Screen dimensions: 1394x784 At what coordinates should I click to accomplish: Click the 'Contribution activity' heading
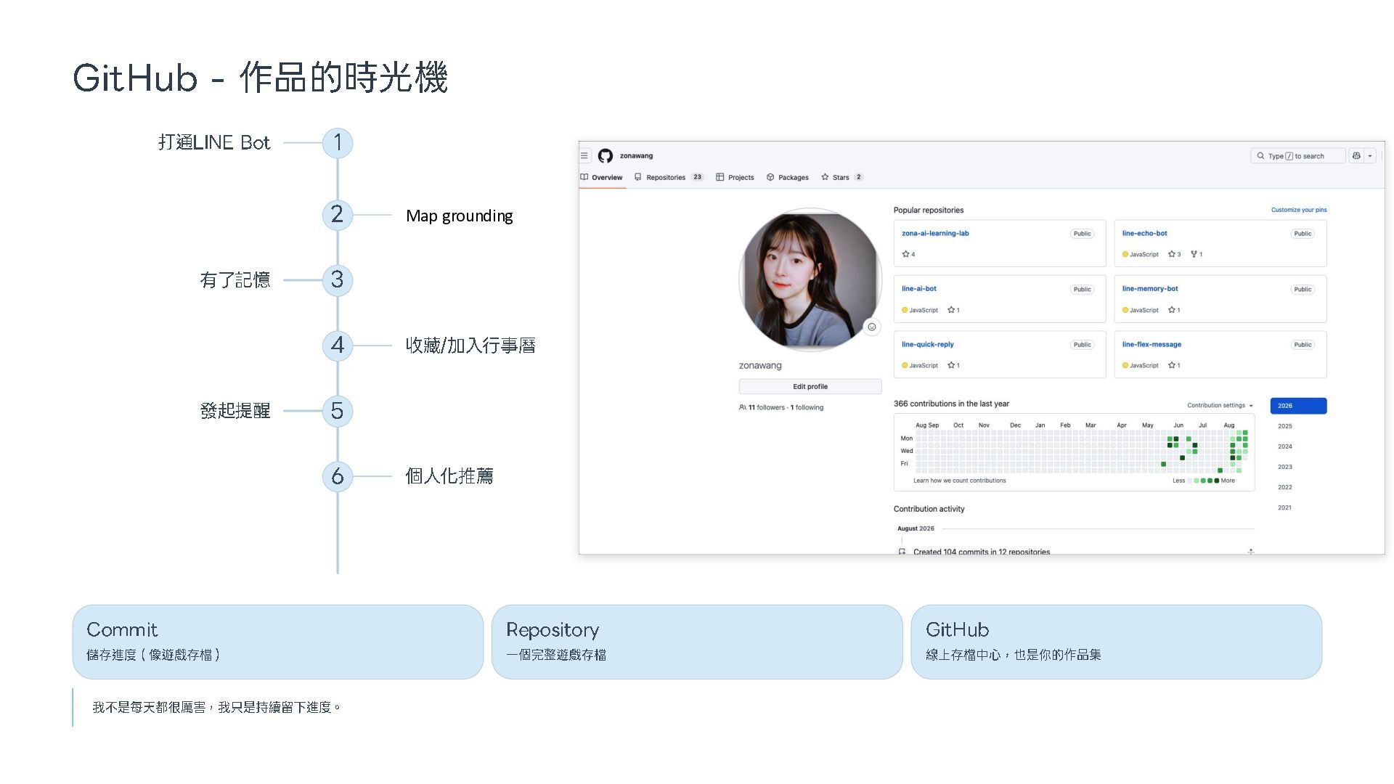[x=929, y=509]
